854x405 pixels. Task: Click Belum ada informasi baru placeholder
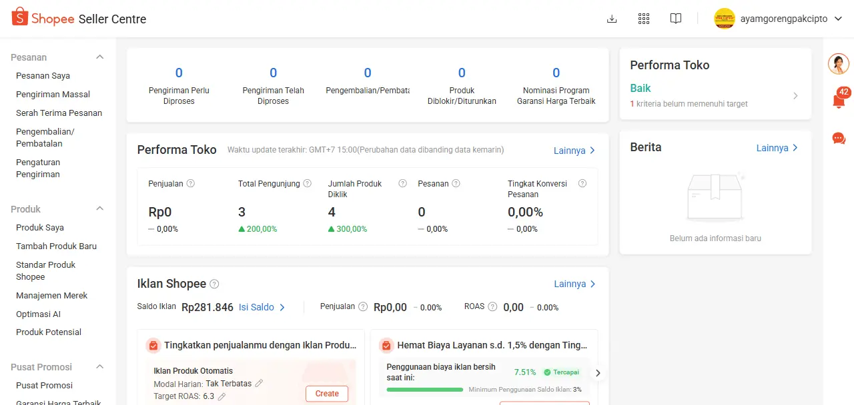pos(715,238)
